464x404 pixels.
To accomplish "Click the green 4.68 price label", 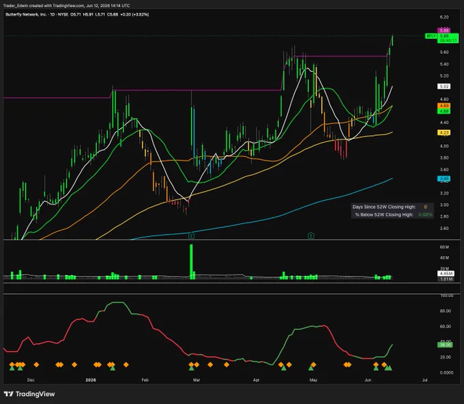I will click(x=444, y=111).
